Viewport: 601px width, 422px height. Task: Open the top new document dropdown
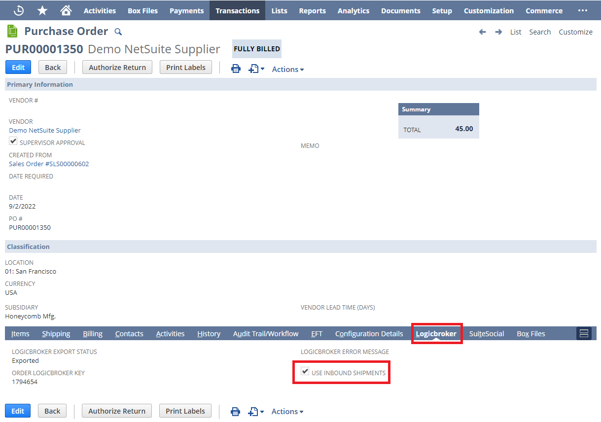tap(256, 70)
